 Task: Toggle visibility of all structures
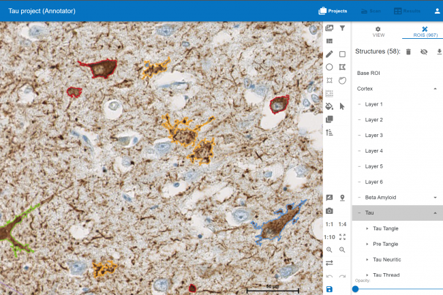pos(423,51)
